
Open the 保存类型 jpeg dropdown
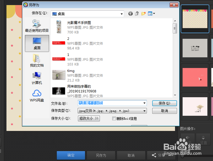112,111
